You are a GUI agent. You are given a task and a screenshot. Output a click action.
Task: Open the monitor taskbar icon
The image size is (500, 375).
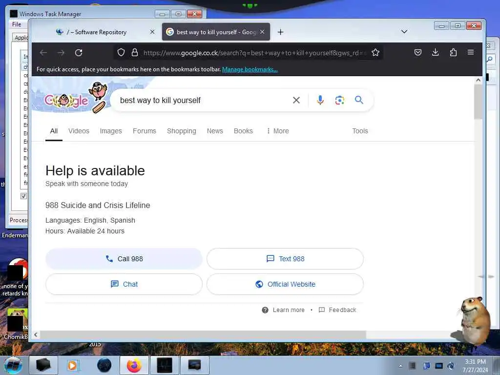tap(194, 365)
